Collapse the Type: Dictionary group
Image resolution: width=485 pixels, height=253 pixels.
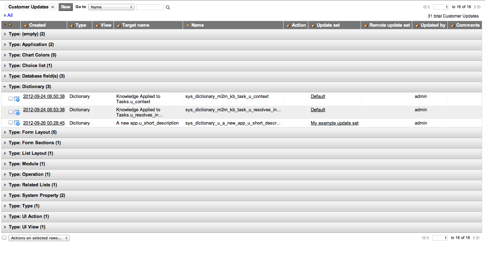[5, 87]
